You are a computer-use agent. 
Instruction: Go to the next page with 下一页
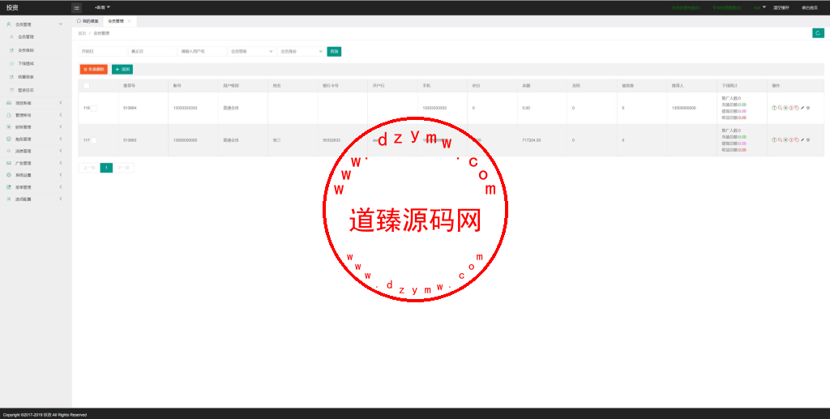[x=123, y=168]
